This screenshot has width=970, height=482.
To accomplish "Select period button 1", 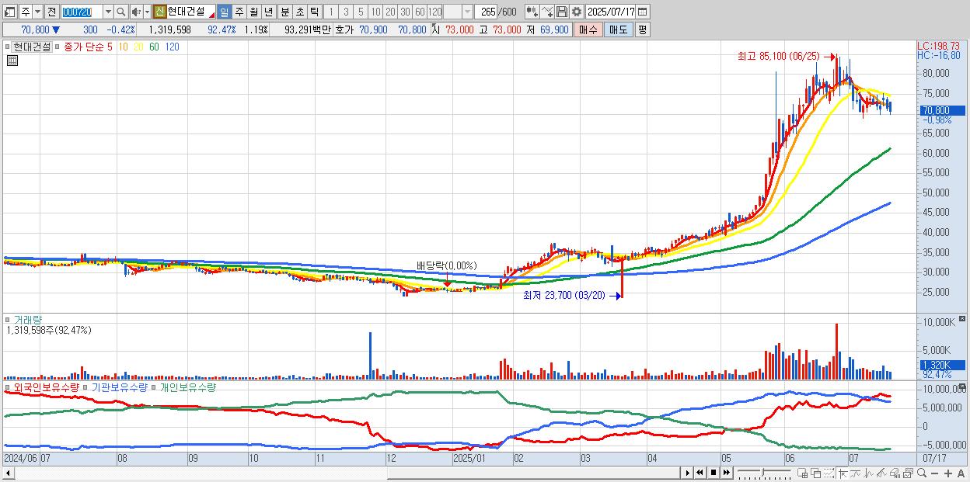I will pyautogui.click(x=331, y=12).
